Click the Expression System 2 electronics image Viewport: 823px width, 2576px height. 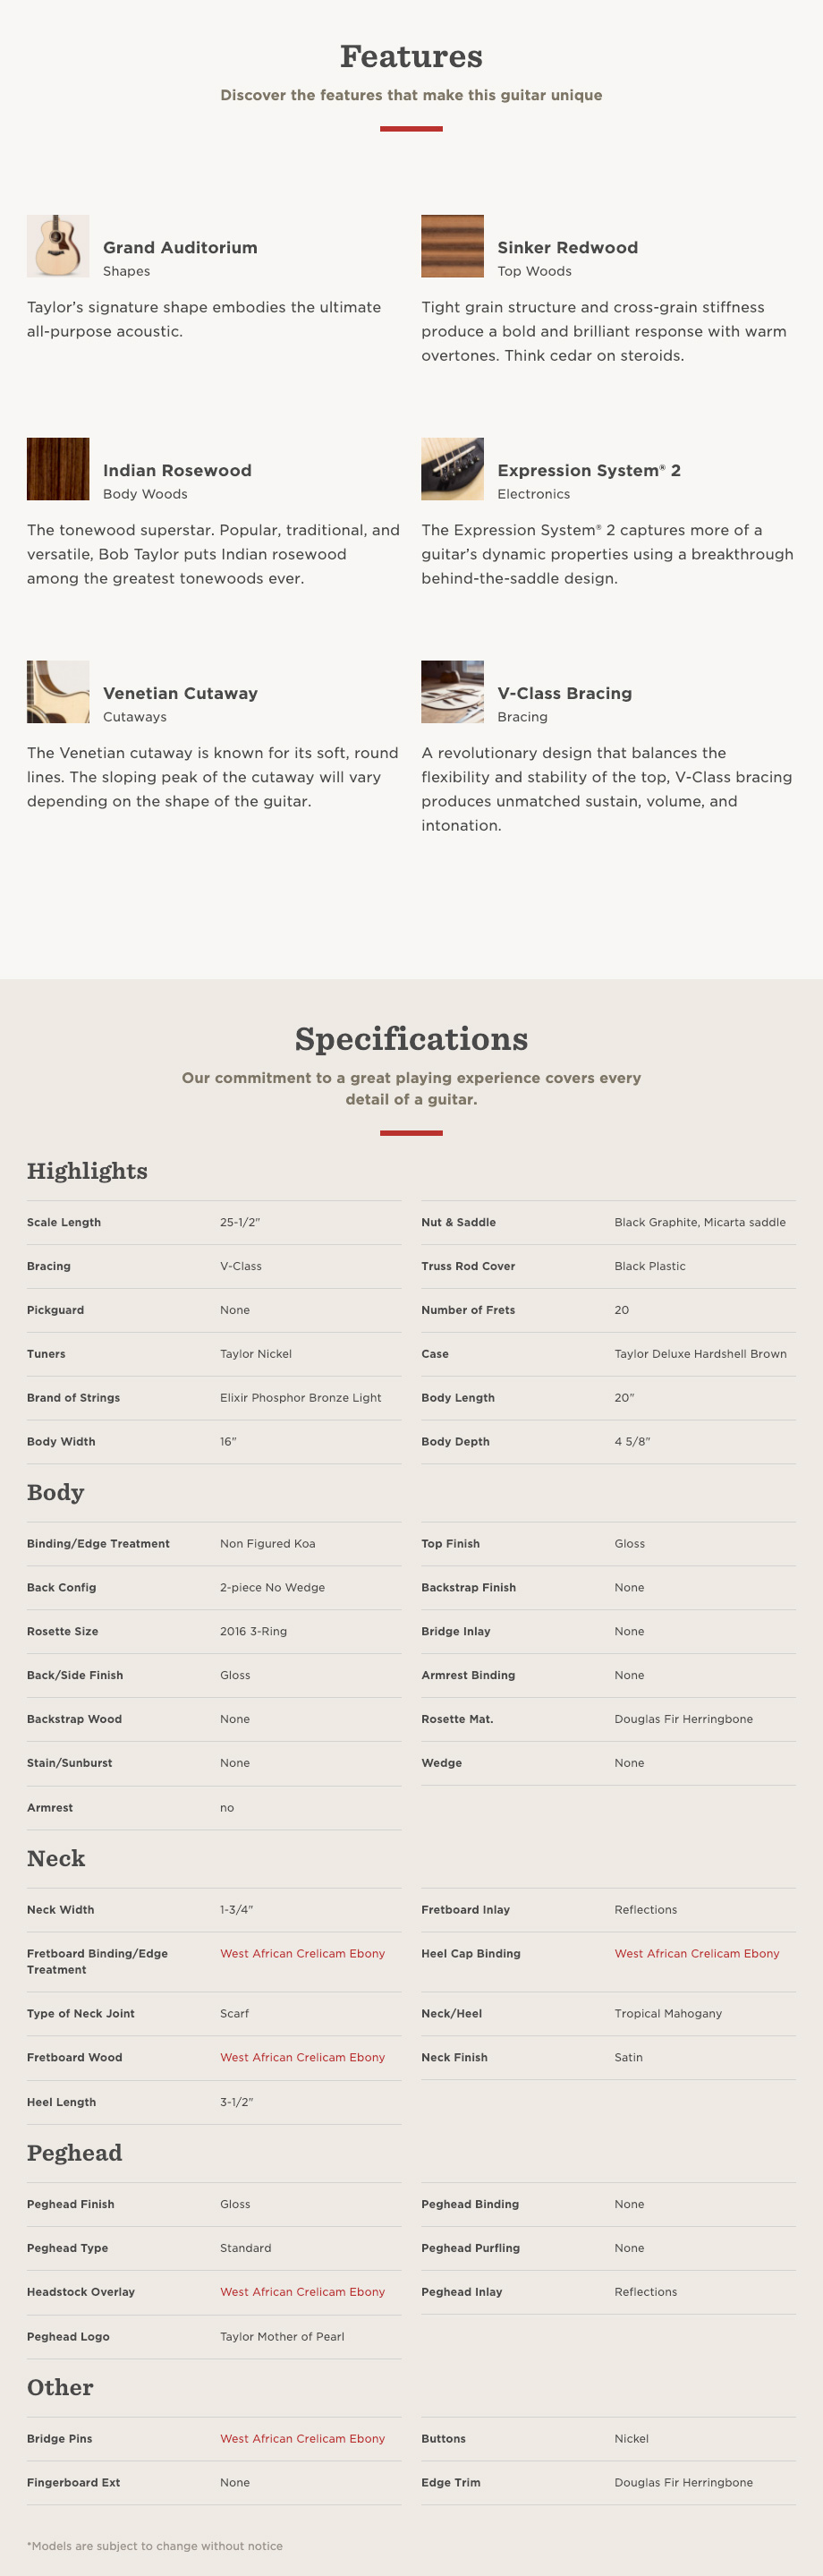452,469
